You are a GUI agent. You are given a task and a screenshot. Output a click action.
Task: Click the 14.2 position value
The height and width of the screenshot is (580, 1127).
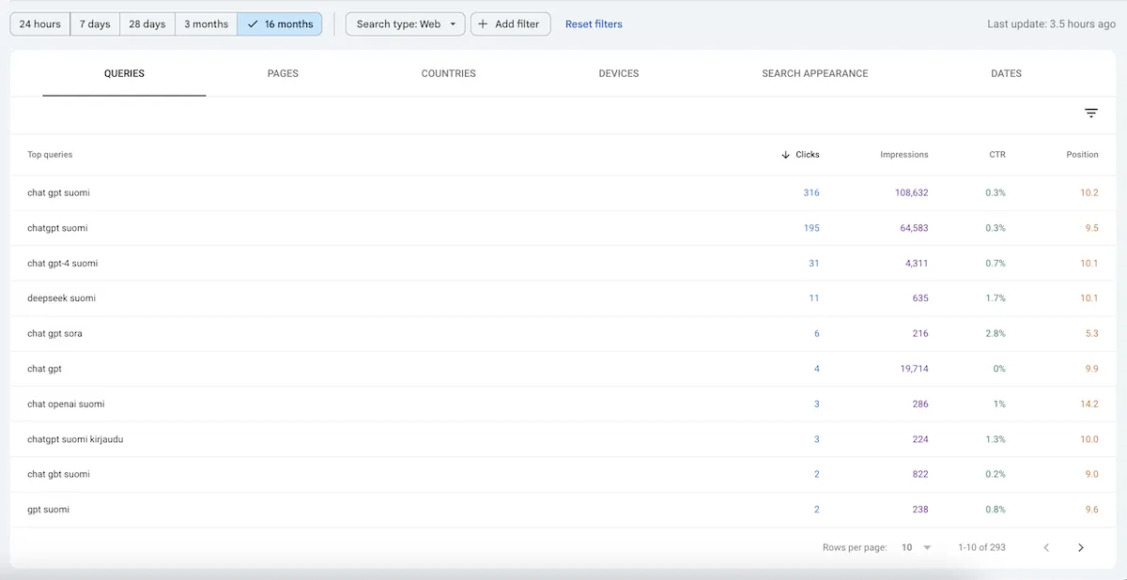[x=1089, y=404]
